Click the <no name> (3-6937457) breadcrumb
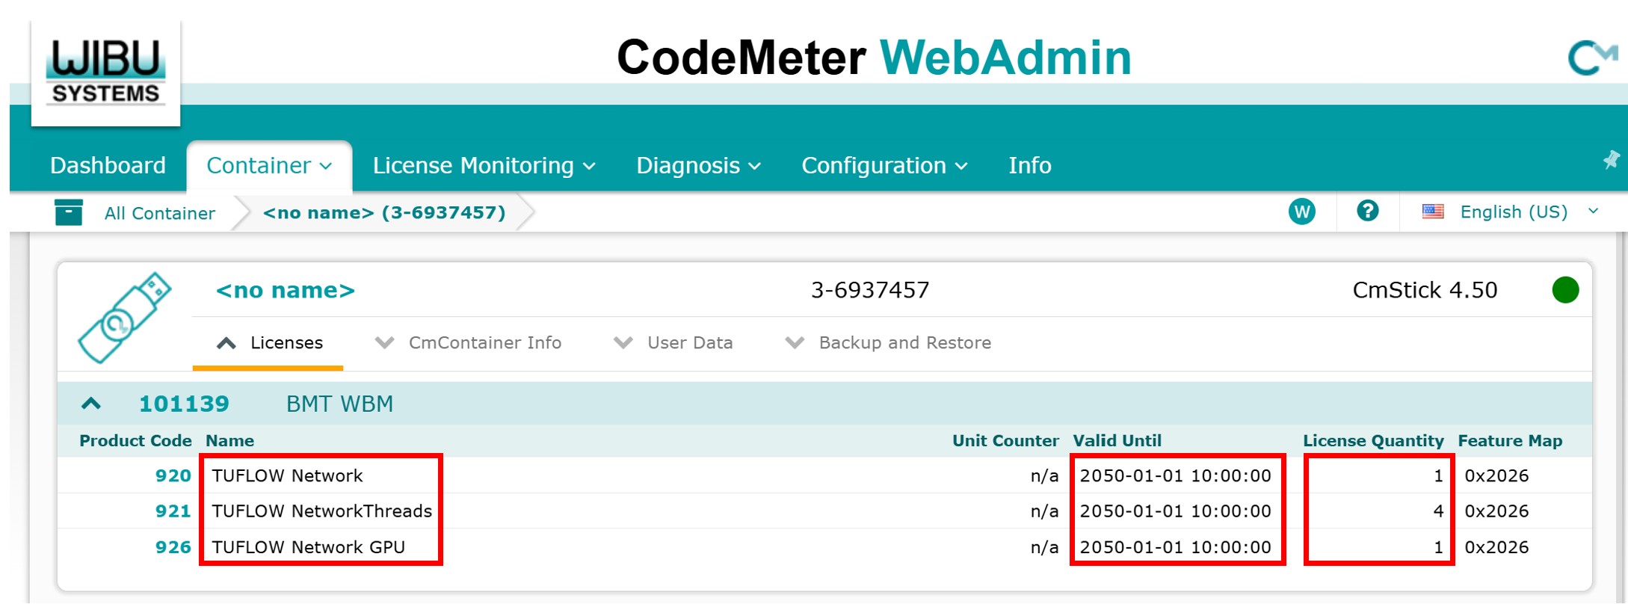The width and height of the screenshot is (1628, 604). [384, 213]
